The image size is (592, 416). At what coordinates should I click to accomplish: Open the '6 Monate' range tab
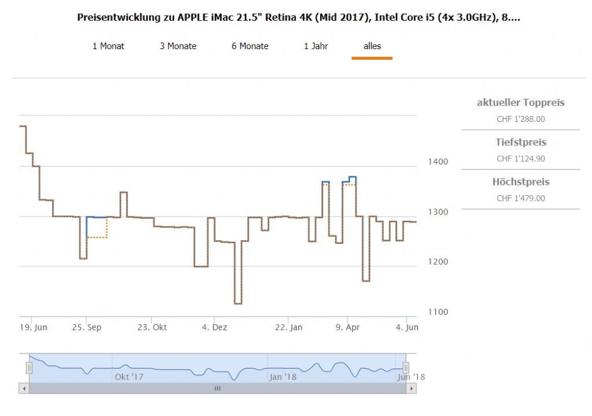[x=250, y=46]
